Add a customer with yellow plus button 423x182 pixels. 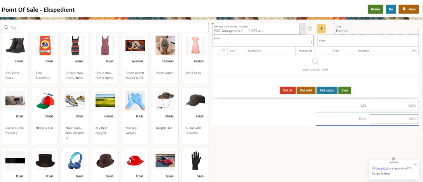[x=321, y=29]
